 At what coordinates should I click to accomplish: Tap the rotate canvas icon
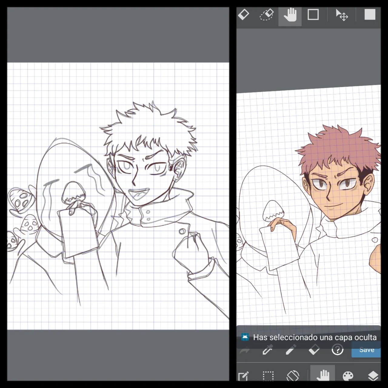(x=293, y=376)
